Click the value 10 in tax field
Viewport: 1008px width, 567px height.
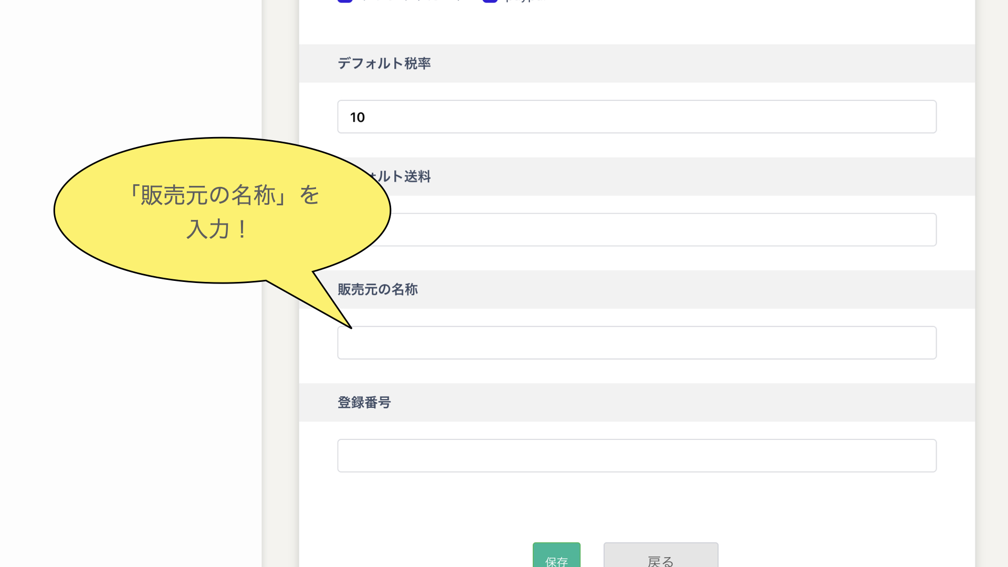(358, 117)
